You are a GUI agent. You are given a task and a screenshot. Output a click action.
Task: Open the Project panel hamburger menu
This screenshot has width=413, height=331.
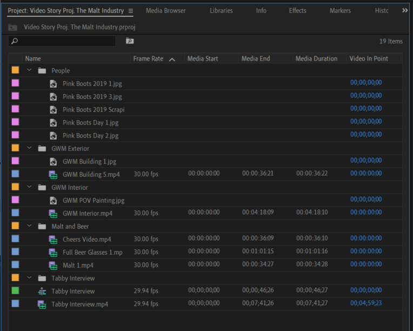point(130,11)
